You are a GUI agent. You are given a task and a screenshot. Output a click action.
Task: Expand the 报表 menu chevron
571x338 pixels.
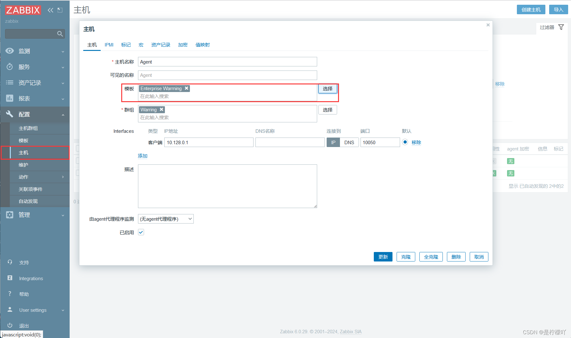(x=63, y=99)
